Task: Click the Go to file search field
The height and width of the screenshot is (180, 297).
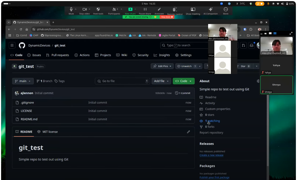Action: (x=122, y=81)
